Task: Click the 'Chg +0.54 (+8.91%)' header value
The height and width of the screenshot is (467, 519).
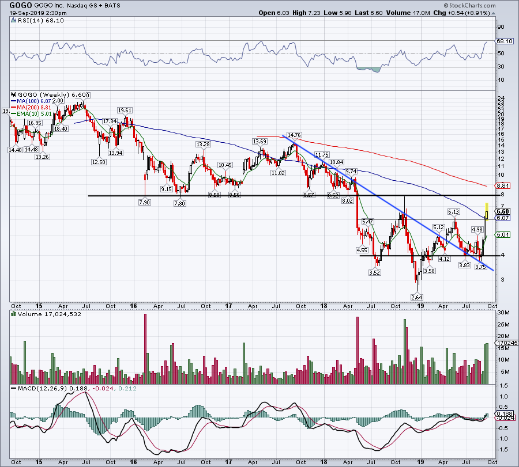Action: click(x=461, y=13)
